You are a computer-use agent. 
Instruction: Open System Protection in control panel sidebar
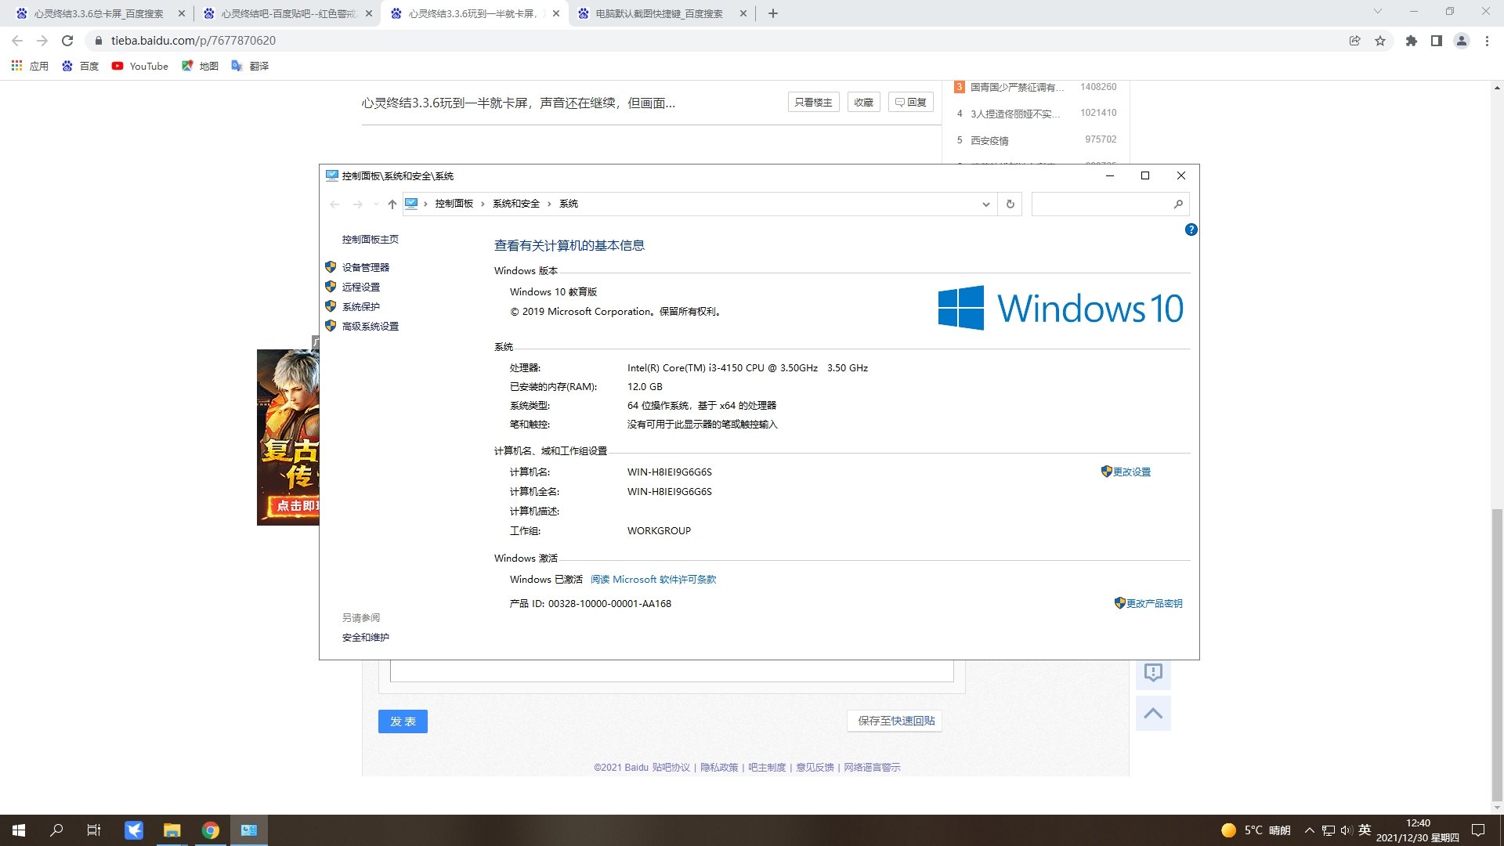(360, 306)
